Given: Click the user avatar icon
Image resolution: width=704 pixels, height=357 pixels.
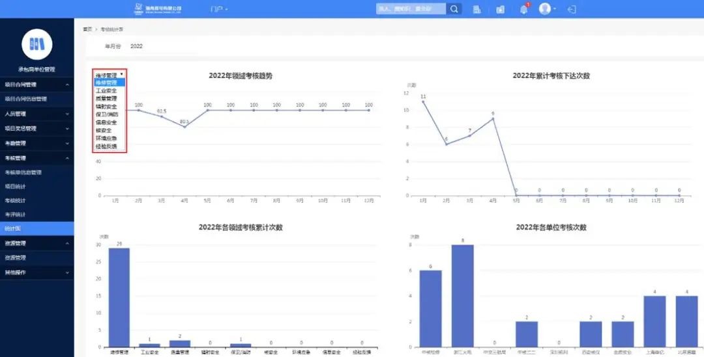Looking at the screenshot, I should pos(545,9).
